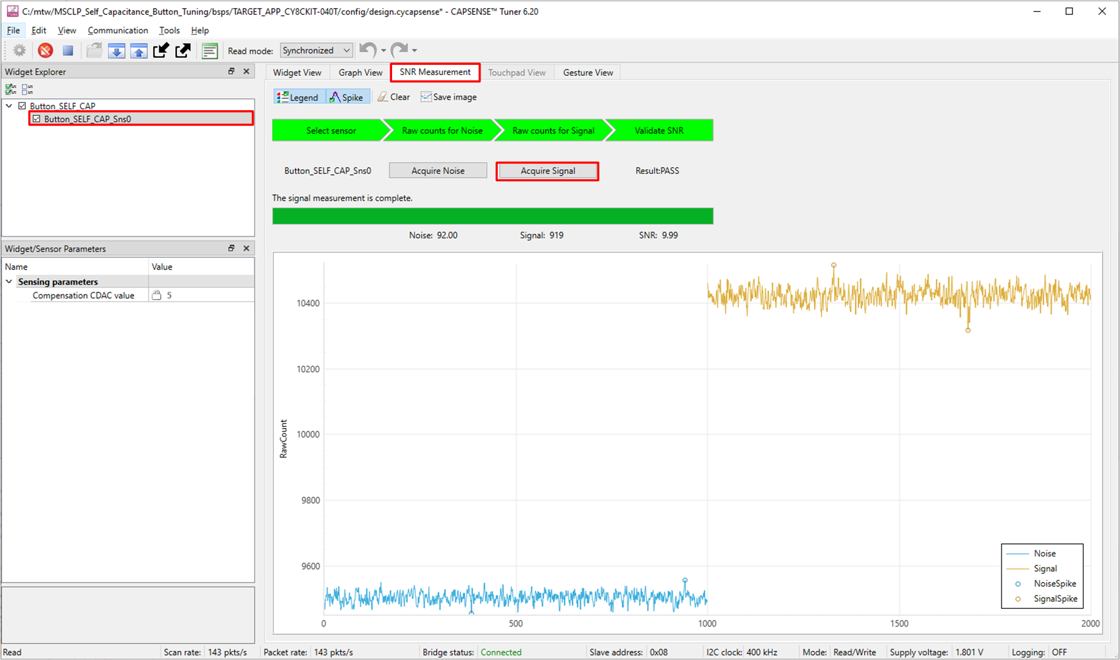The image size is (1120, 660).
Task: Click the Value column header
Action: [201, 266]
